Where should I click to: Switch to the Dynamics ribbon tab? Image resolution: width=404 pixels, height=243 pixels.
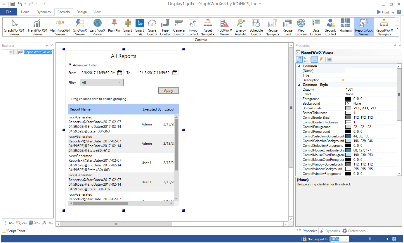[44, 12]
